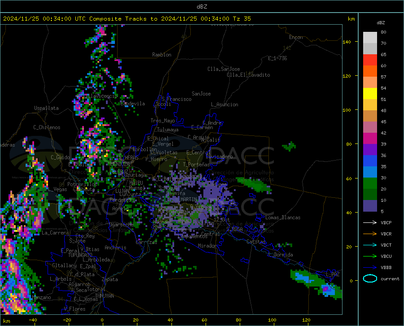Click the 140 km vertical axis tick

[347, 42]
